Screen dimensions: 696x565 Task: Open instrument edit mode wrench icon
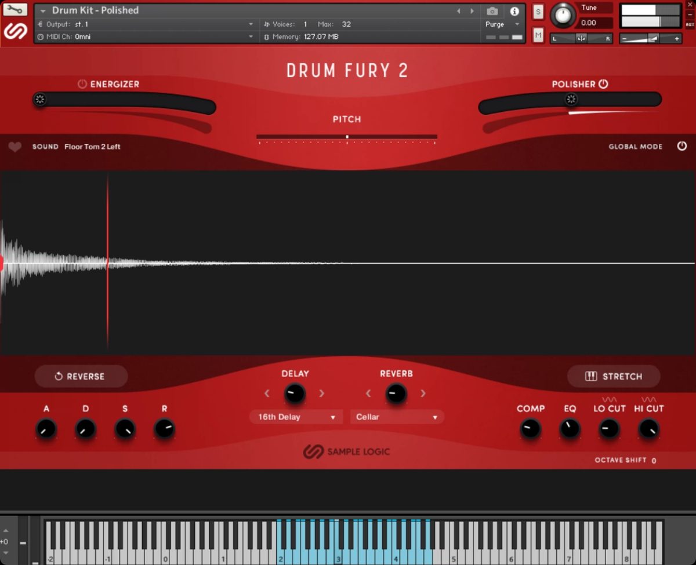16,10
